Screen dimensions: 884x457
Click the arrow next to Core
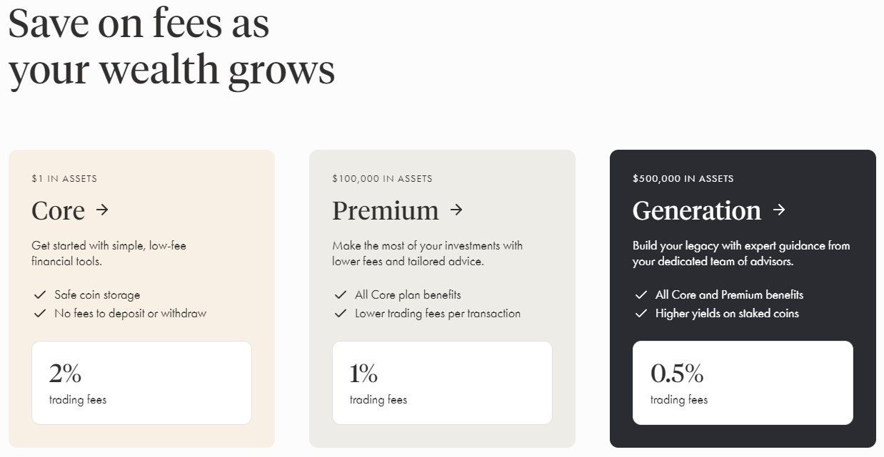point(103,211)
